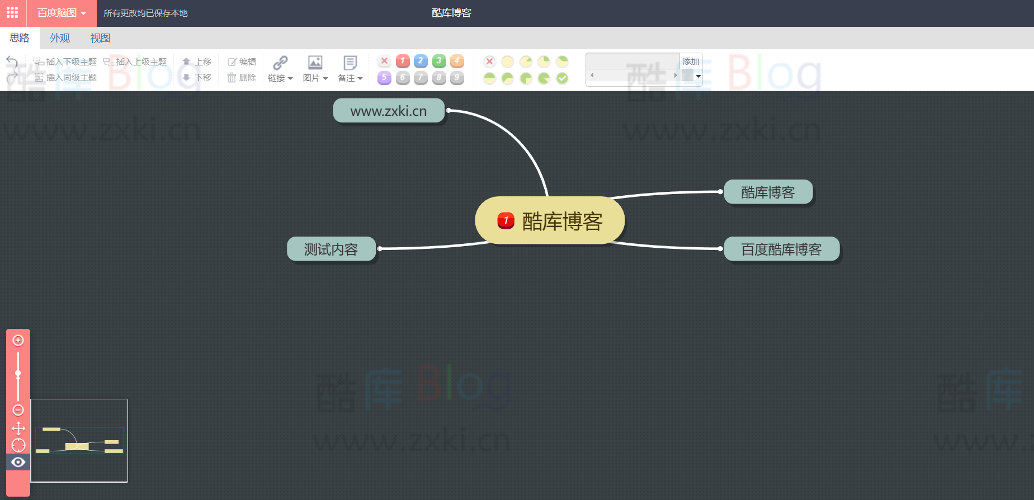The width and height of the screenshot is (1034, 500).
Task: Click the zoom slider handle
Action: click(18, 373)
